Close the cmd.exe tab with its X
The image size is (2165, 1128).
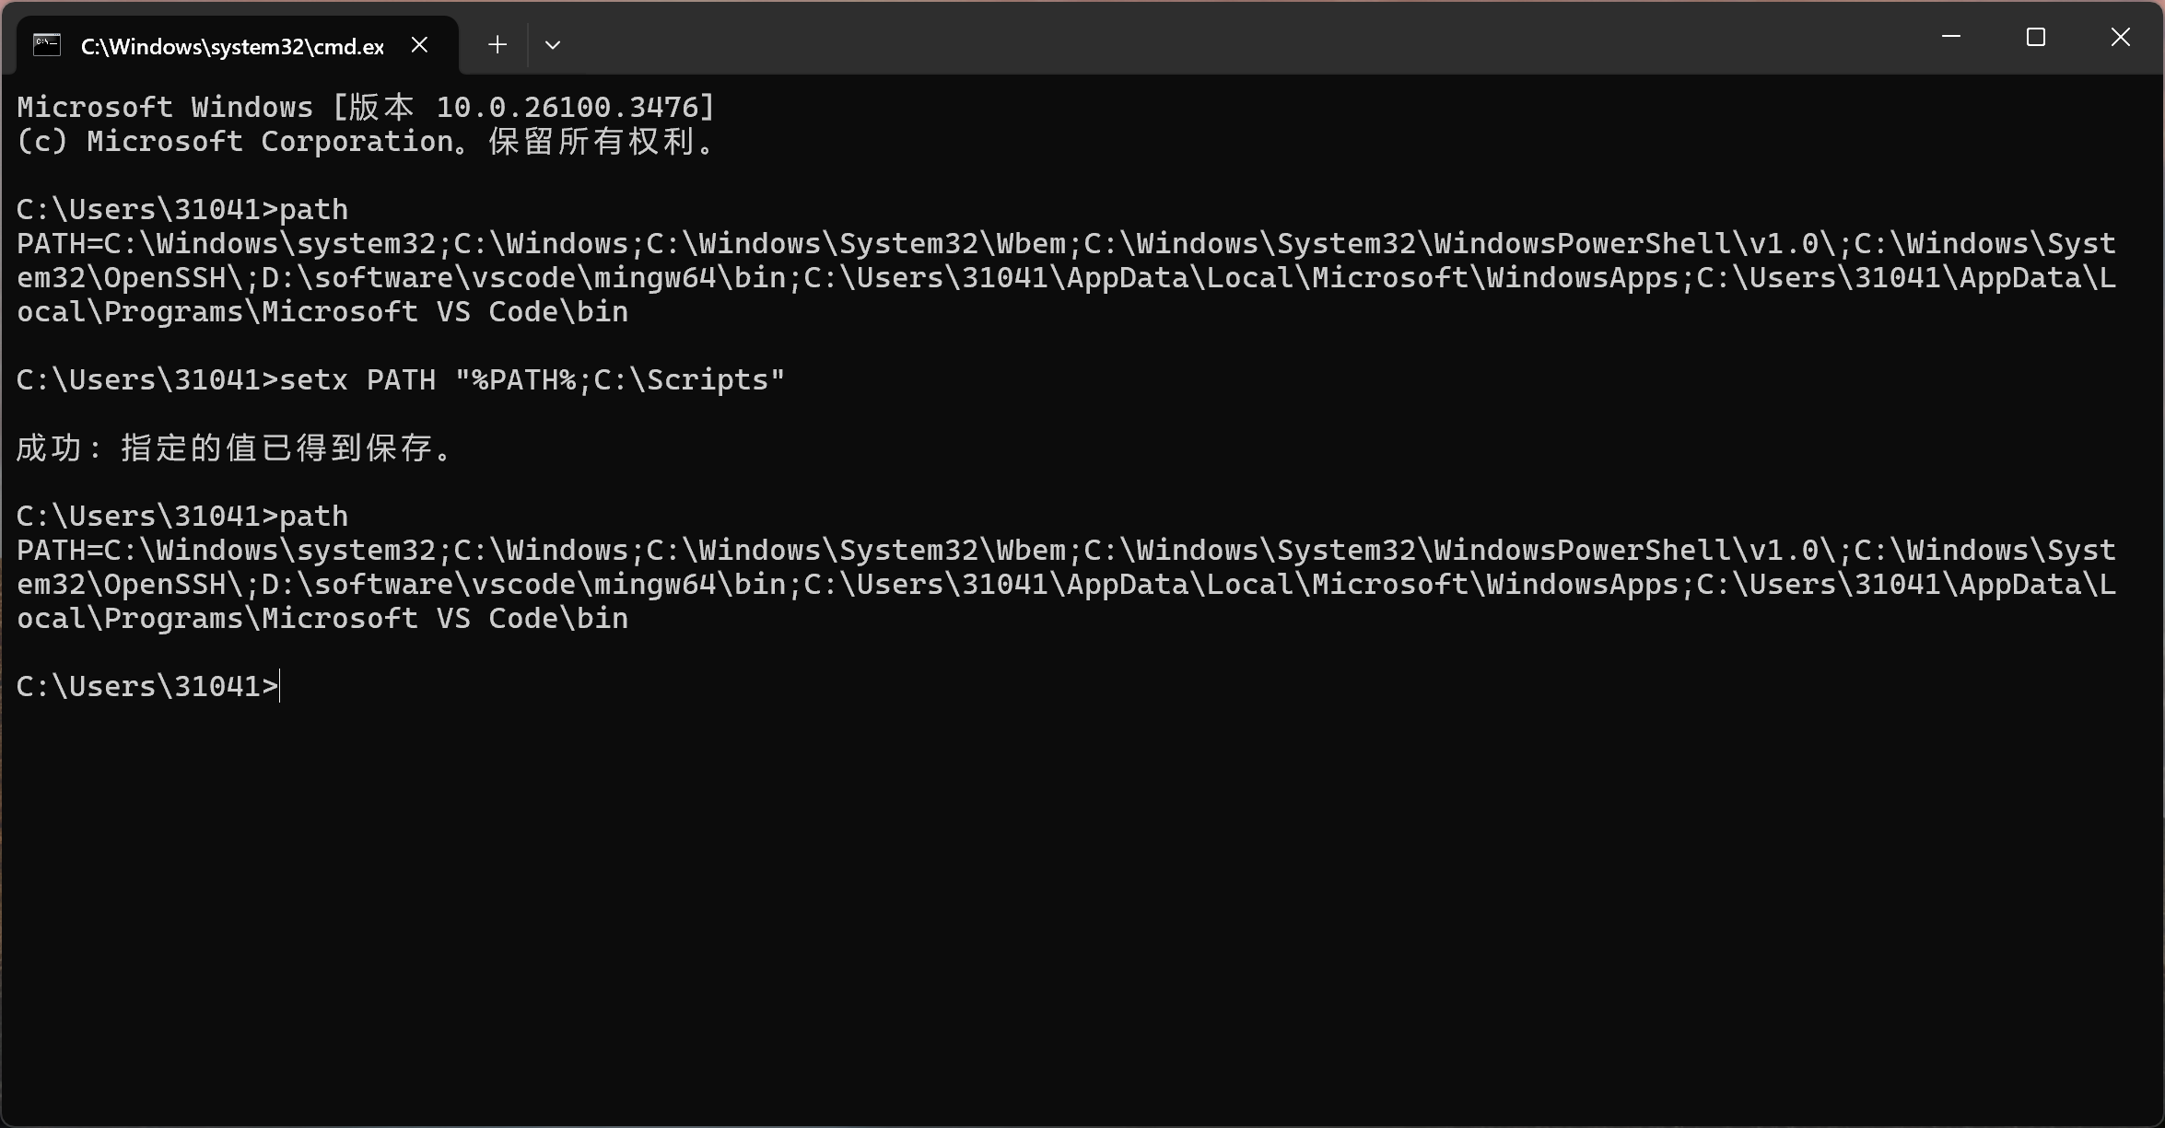[x=419, y=44]
